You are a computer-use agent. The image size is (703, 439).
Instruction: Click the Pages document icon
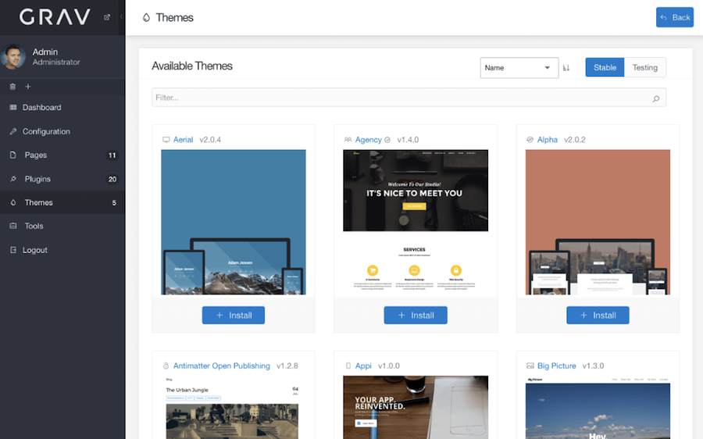[13, 155]
